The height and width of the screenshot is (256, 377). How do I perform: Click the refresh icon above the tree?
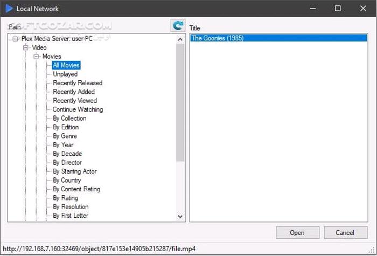coord(178,25)
